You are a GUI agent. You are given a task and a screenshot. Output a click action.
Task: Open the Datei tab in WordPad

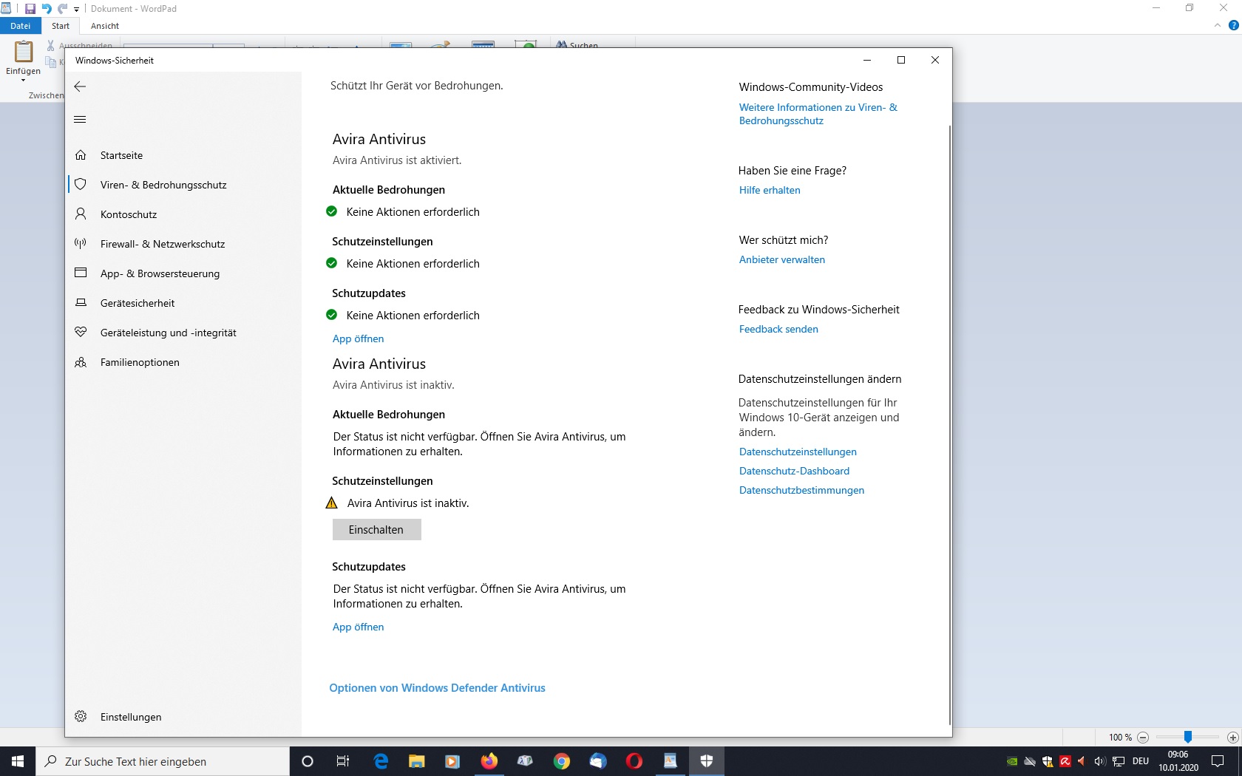pyautogui.click(x=21, y=26)
